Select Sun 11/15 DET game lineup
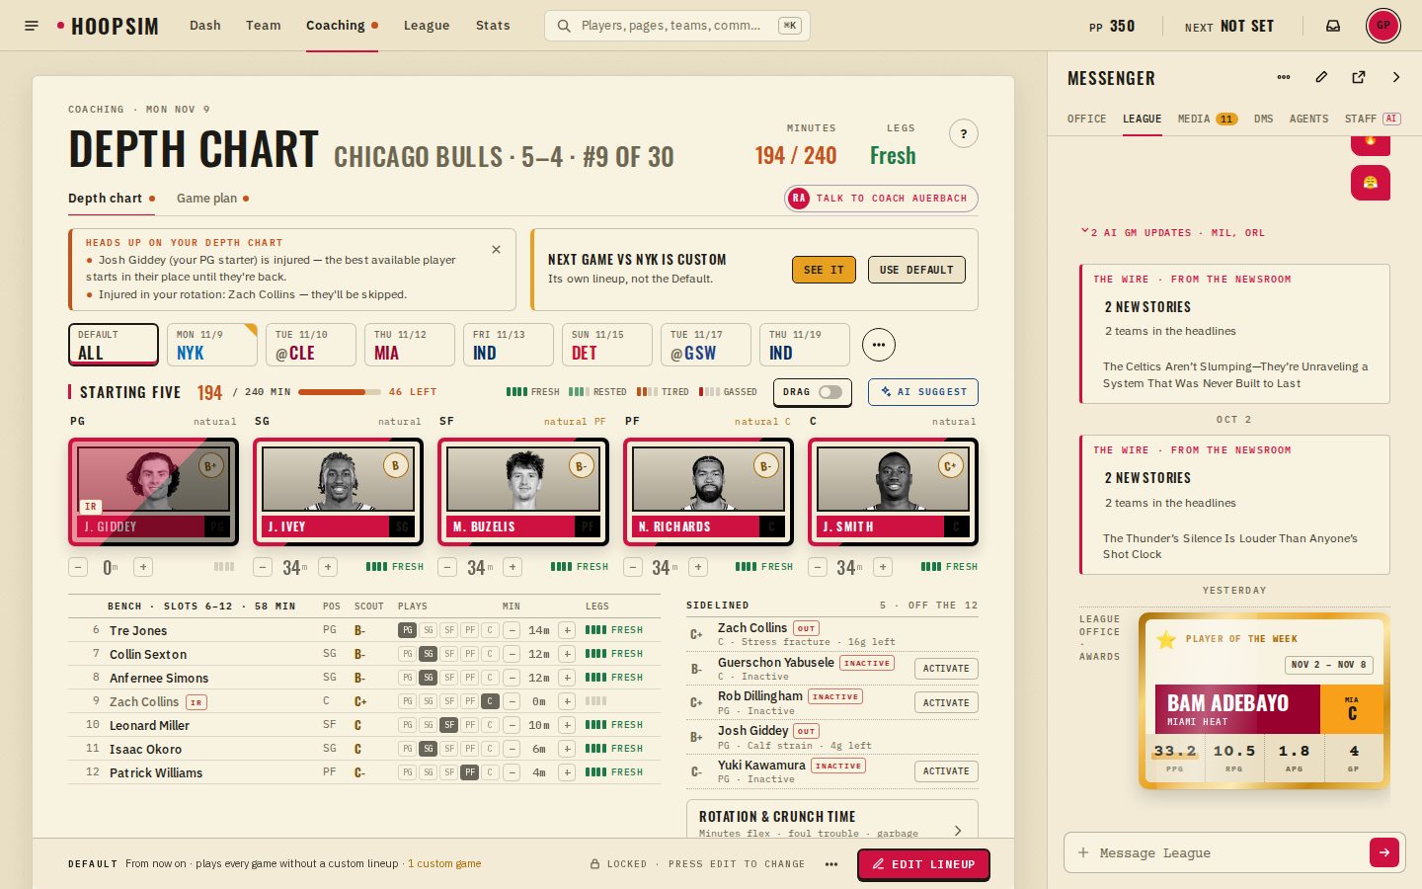 (607, 345)
